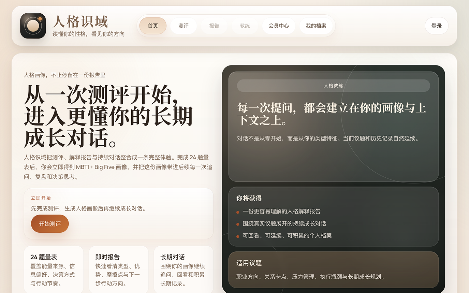Screen dimensions: 469x293
Task: Select the 24 题量表 feature card
Action: (54, 269)
